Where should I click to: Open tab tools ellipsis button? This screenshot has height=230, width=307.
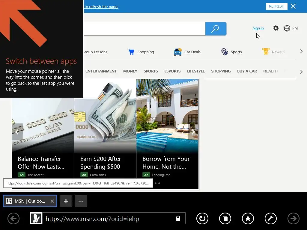[81, 201]
